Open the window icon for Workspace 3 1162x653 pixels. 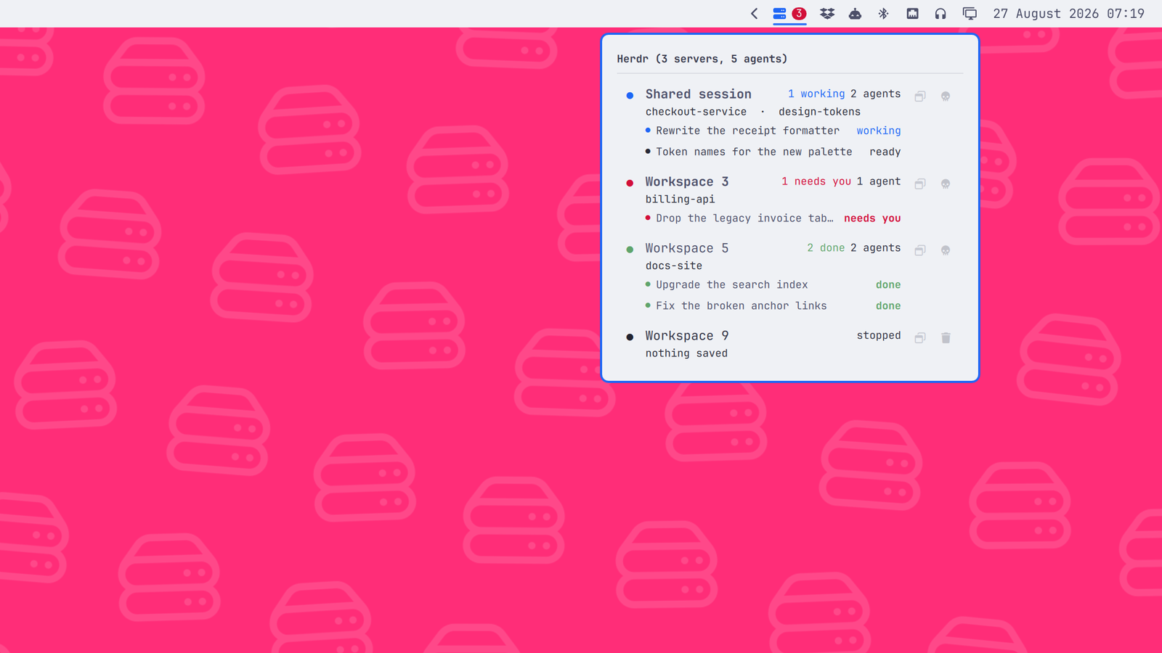click(x=919, y=184)
